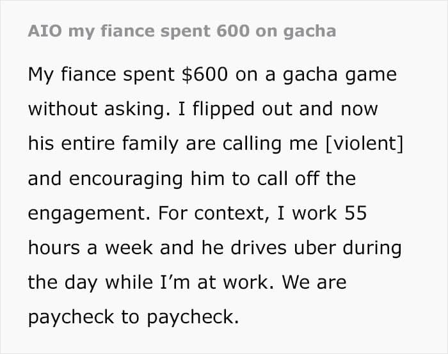Viewport: 448px width, 354px height.
Task: Click "call off the" text line
Action: (307, 179)
